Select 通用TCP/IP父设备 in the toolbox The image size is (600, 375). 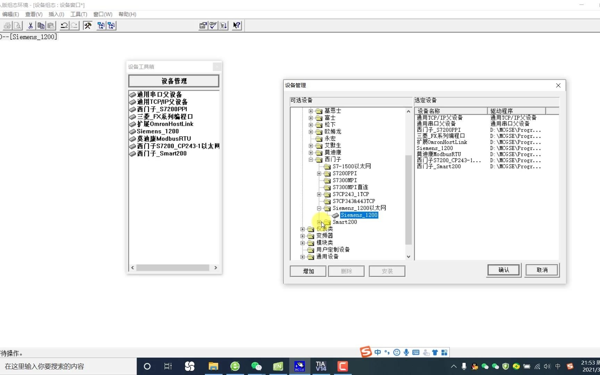(x=162, y=102)
